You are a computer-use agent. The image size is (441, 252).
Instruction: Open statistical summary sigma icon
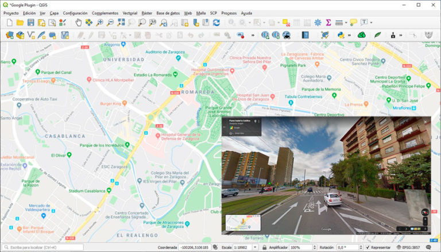[x=328, y=22]
